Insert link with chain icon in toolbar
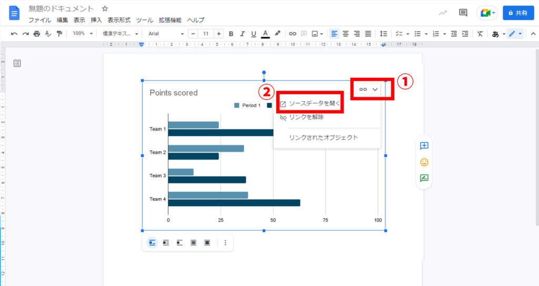Screen dimensions: 539x286 coord(293,34)
